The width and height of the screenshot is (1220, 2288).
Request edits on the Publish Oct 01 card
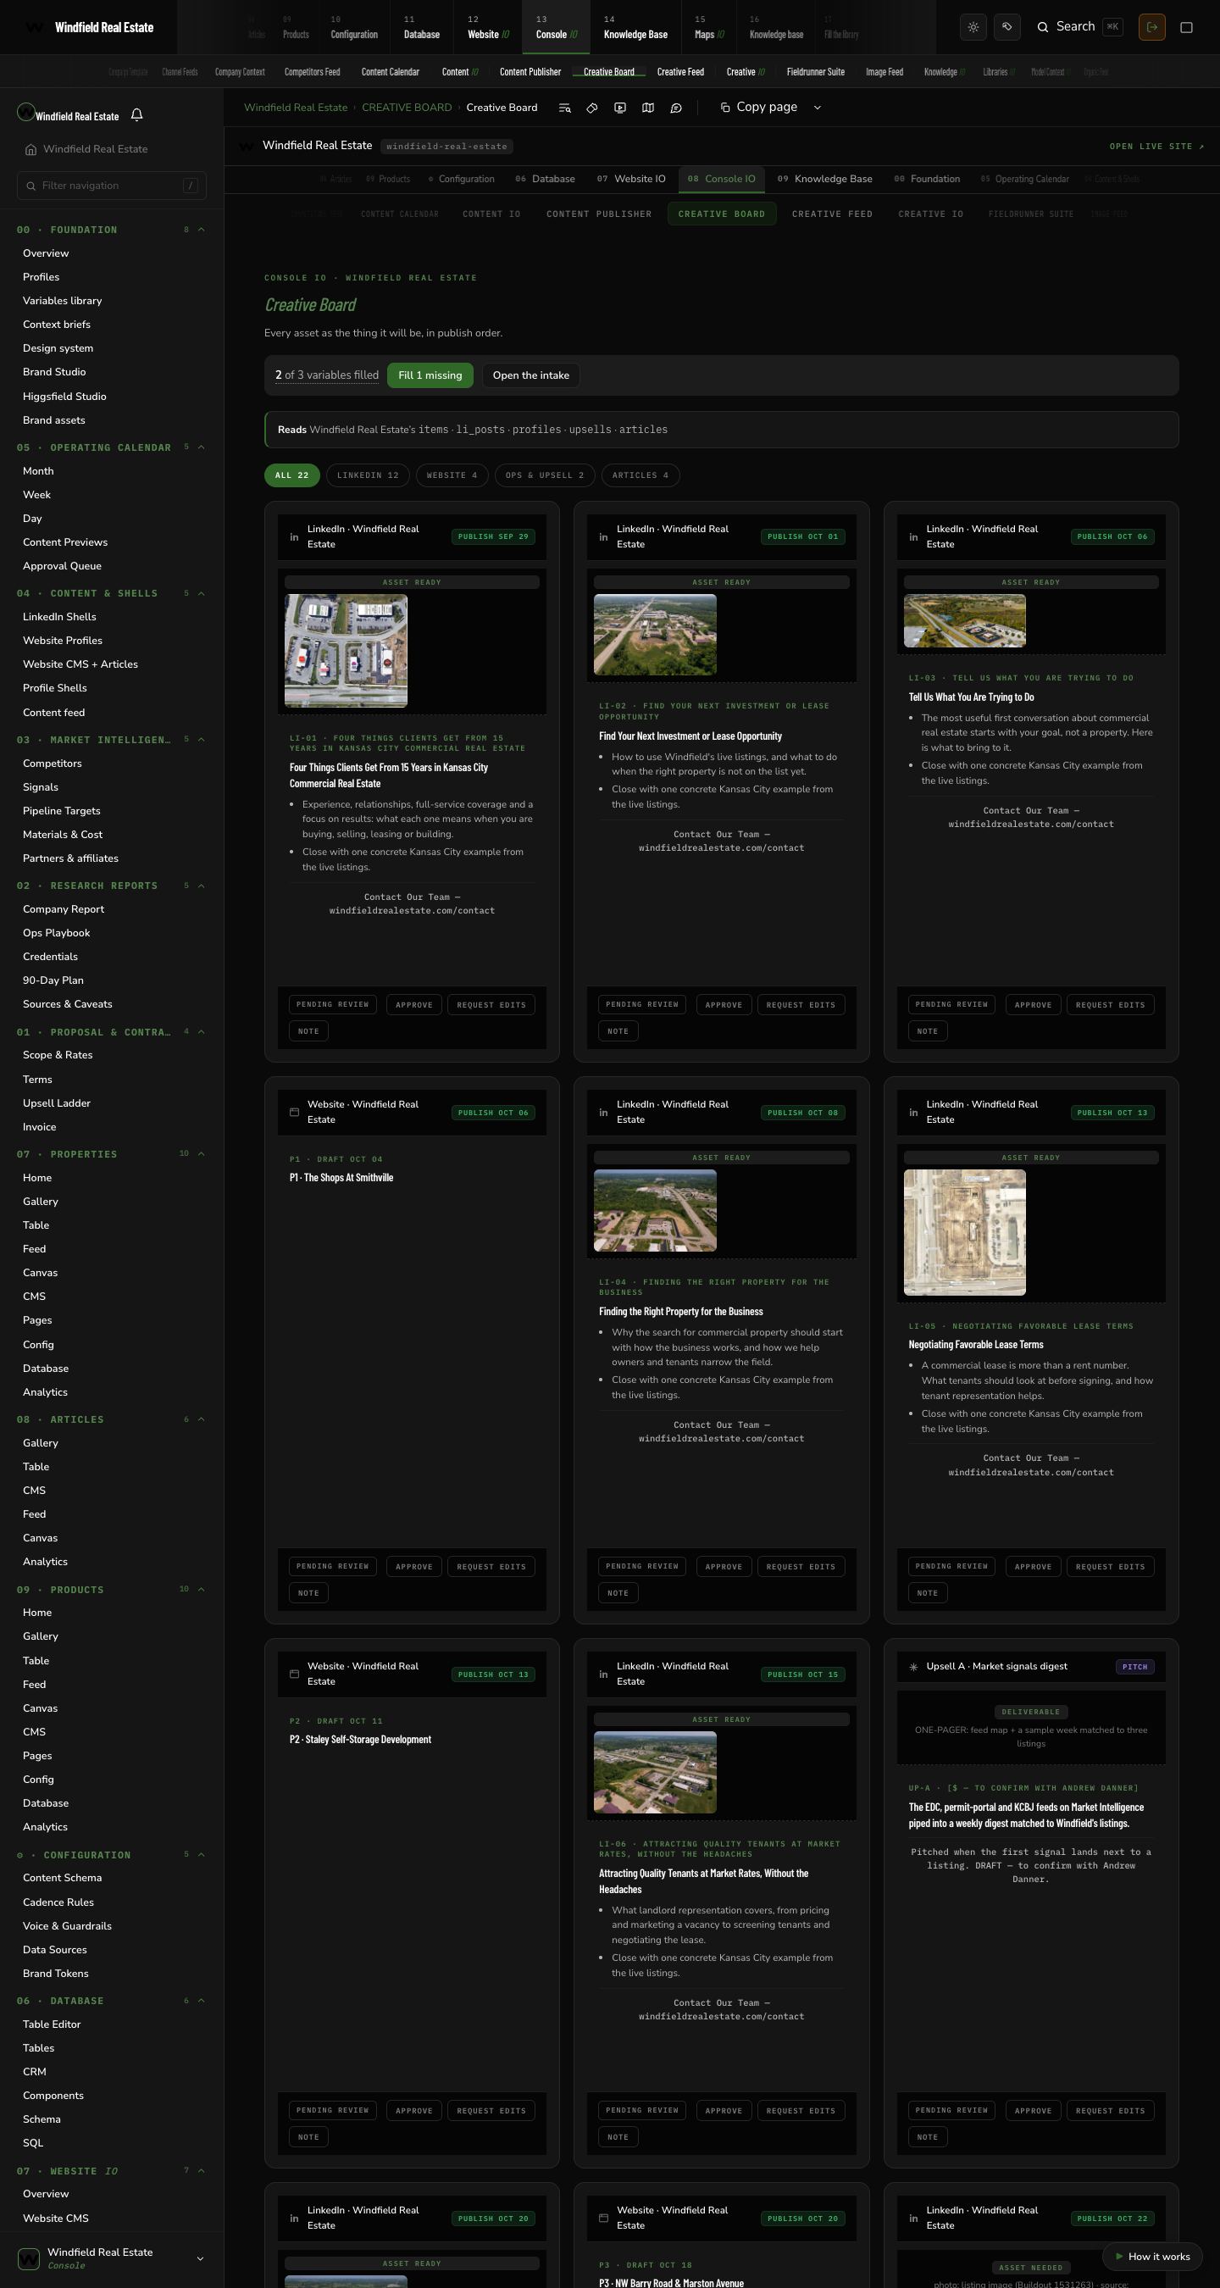(801, 1005)
